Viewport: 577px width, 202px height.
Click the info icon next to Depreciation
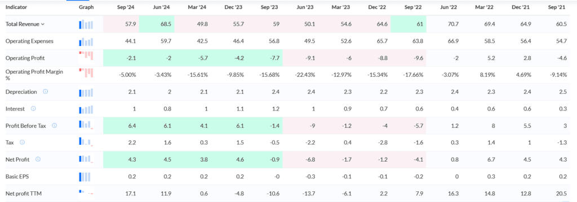click(45, 91)
